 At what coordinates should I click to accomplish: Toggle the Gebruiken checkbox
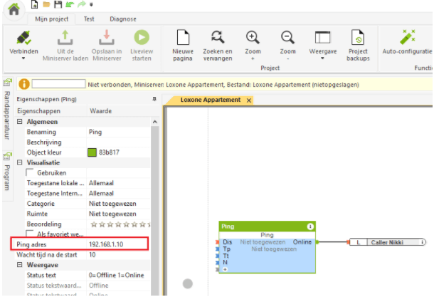click(30, 173)
